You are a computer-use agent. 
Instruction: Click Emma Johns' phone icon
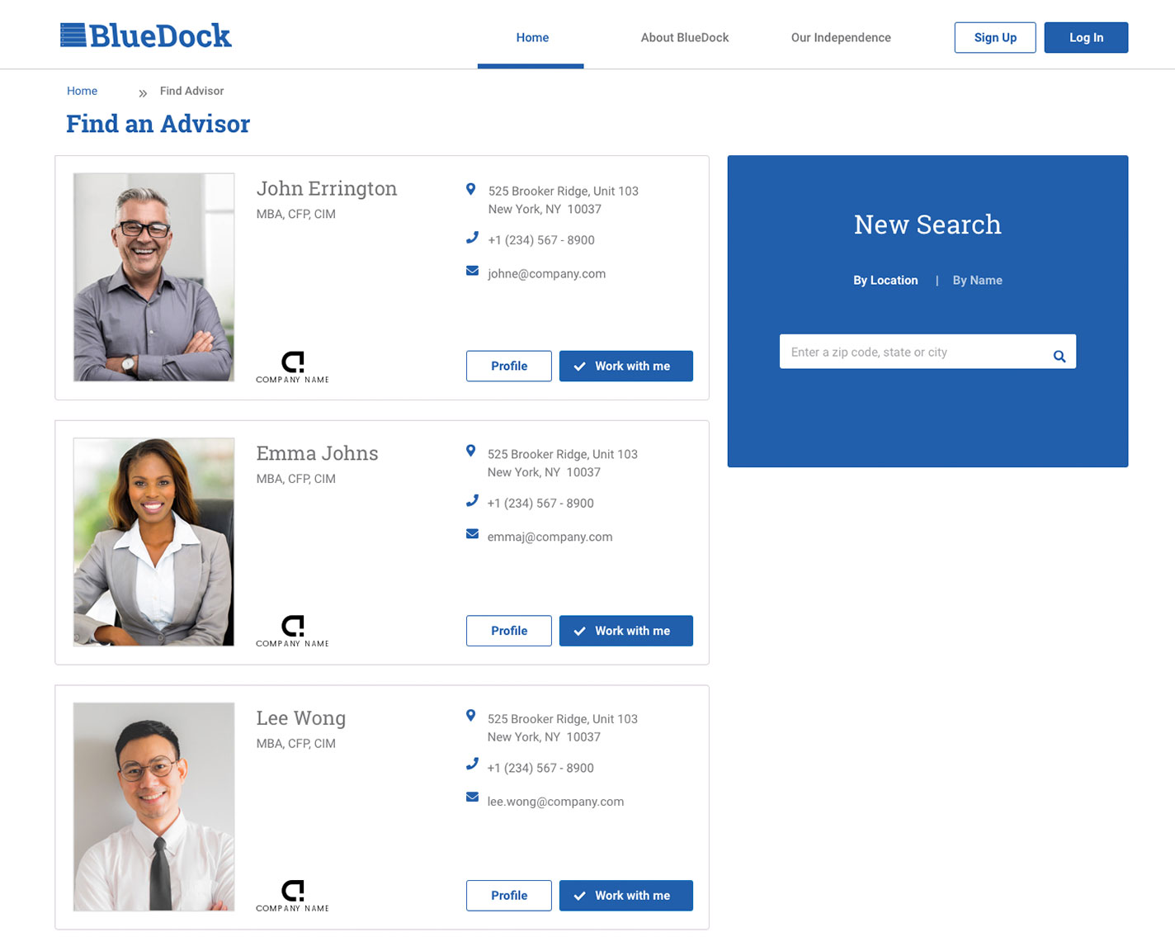pyautogui.click(x=472, y=501)
